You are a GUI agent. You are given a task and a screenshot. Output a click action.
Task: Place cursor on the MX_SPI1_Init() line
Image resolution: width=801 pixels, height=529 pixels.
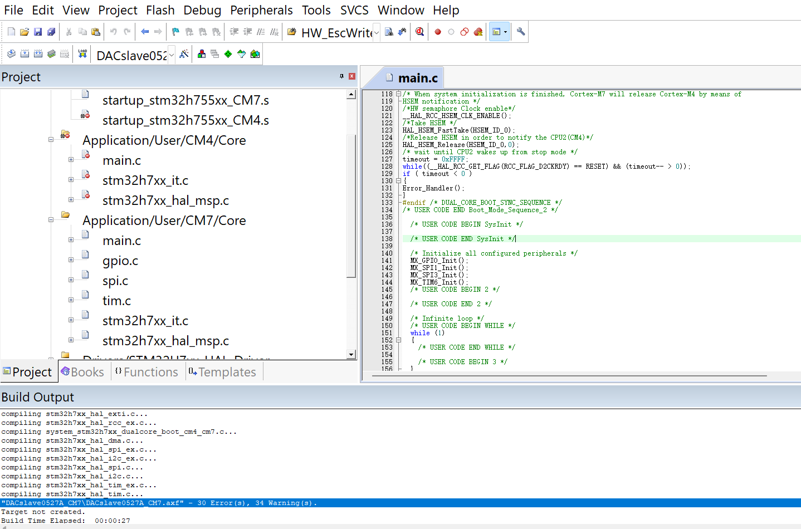[439, 268]
